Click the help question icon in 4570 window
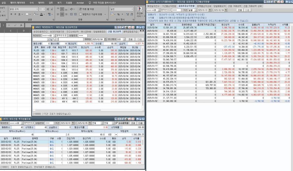The height and width of the screenshot is (171, 293). (133, 119)
